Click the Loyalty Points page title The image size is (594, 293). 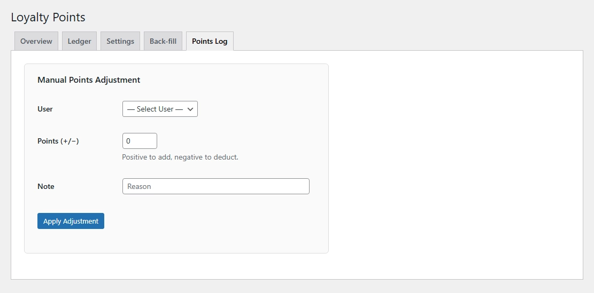click(x=48, y=17)
